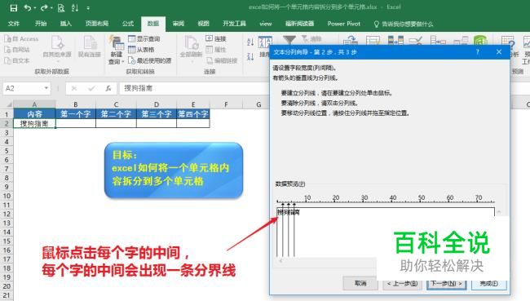The height and width of the screenshot is (301, 530).
Task: Select the blue 目标 rounded text shape
Action: [174, 170]
